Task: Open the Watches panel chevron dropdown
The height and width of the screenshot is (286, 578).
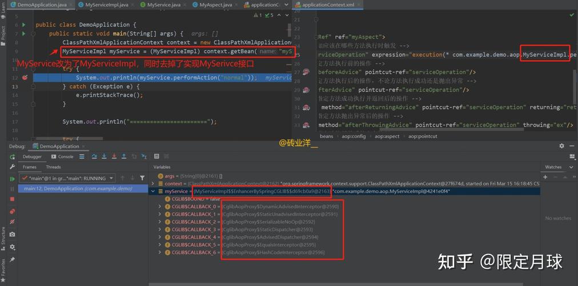Action: (x=571, y=167)
